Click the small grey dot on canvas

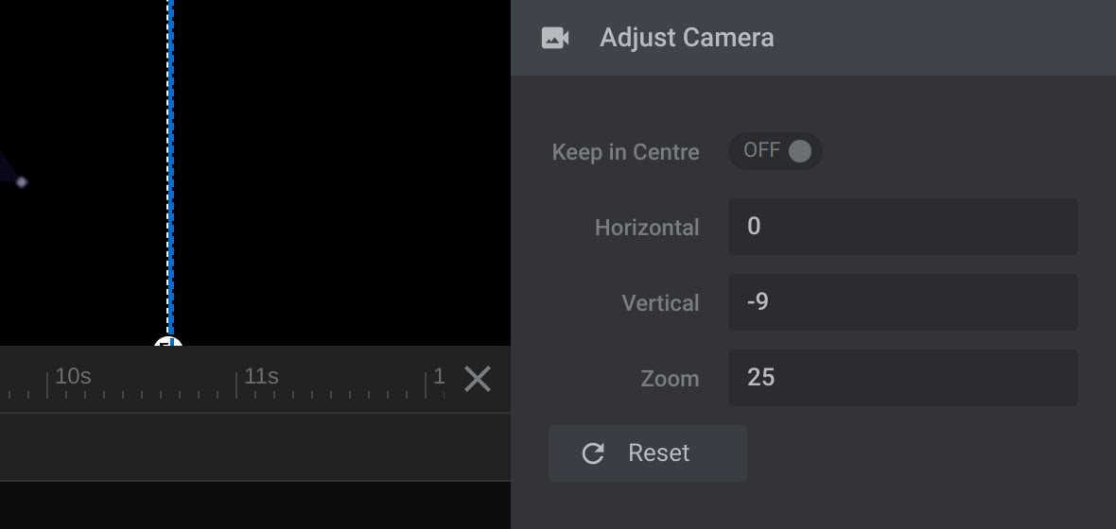[x=22, y=182]
